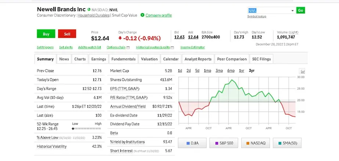Screen dimensions: 339x161
Task: Open Symbol lookup link
Action: tap(257, 17)
